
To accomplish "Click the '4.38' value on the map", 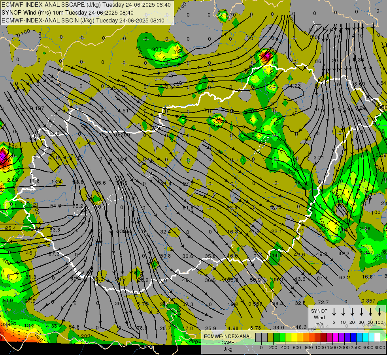I will tap(51, 326).
